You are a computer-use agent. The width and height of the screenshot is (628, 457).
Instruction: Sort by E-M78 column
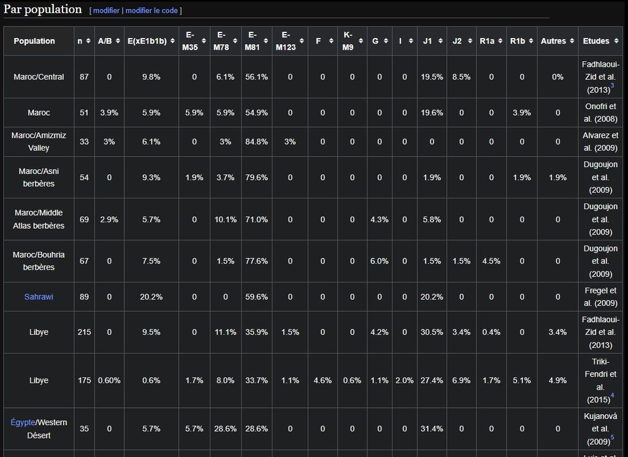tap(225, 41)
